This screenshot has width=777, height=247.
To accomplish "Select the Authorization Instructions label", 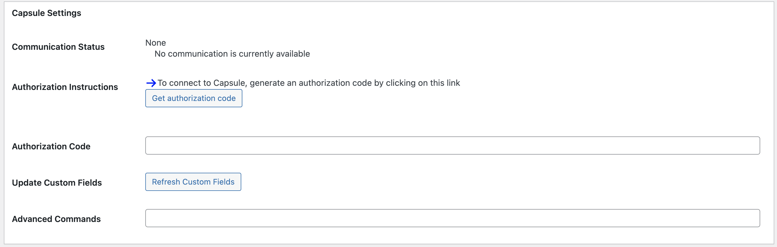I will (x=65, y=87).
